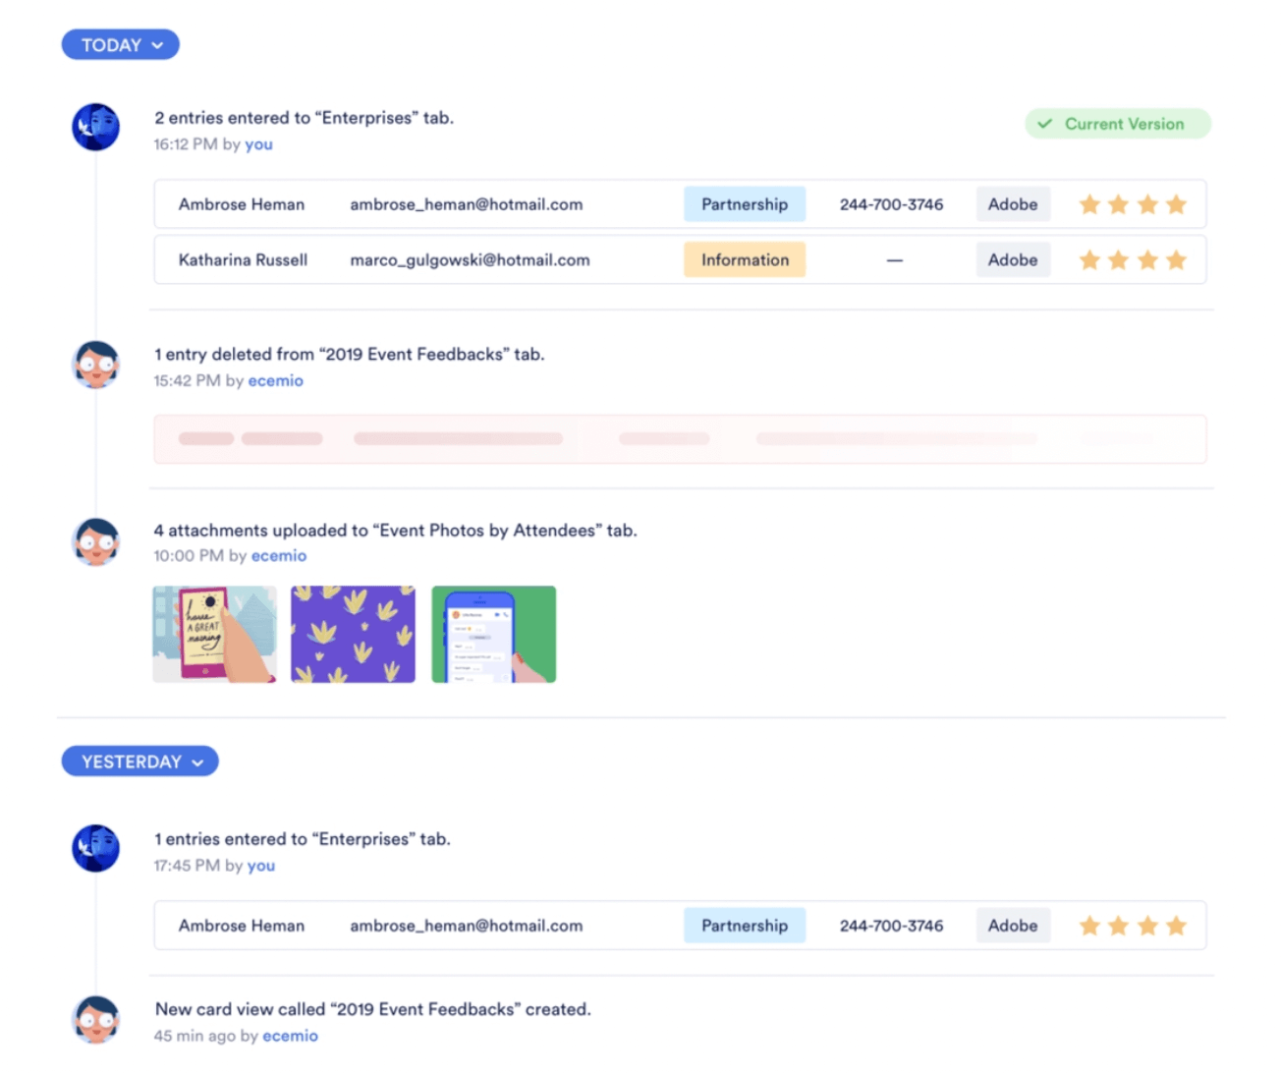The image size is (1281, 1073).
Task: Click ecemio's avatar beside the card view entry
Action: click(95, 1020)
